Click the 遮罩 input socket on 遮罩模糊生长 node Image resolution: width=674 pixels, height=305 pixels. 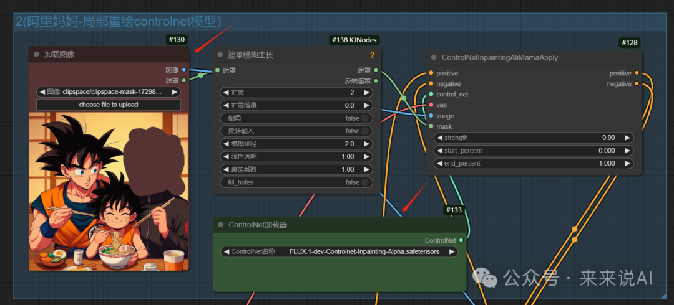pos(218,70)
